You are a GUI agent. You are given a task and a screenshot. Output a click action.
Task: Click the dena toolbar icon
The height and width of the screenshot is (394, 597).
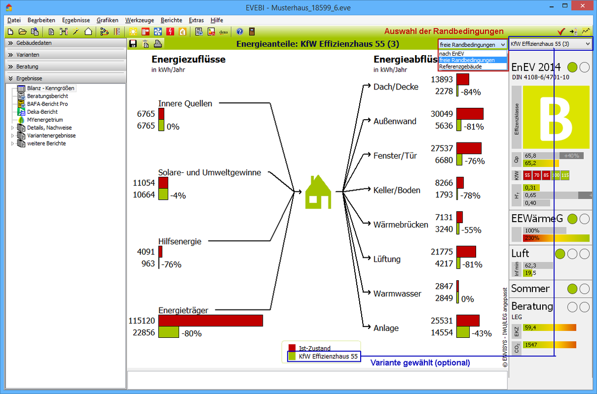[x=223, y=31]
